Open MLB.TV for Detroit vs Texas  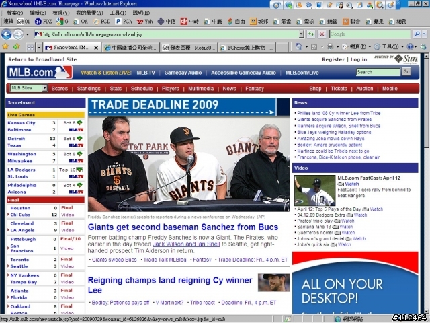pyautogui.click(x=76, y=145)
